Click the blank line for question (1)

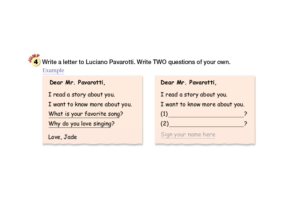[206, 115]
